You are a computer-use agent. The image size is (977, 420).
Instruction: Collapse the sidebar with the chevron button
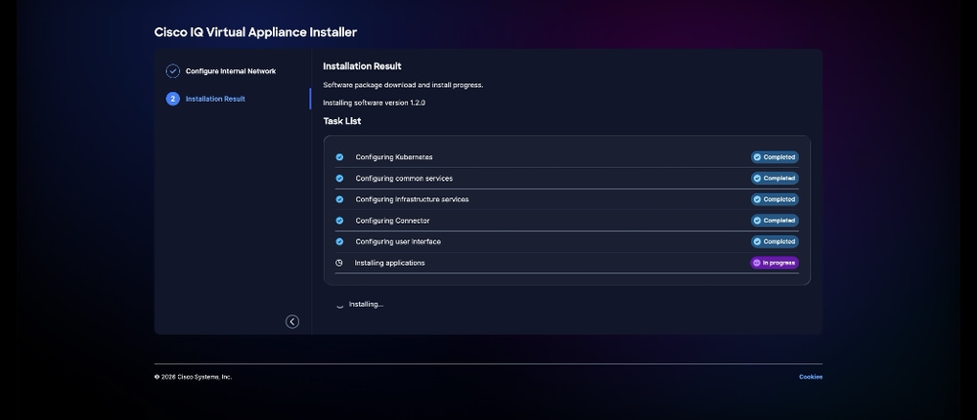292,321
